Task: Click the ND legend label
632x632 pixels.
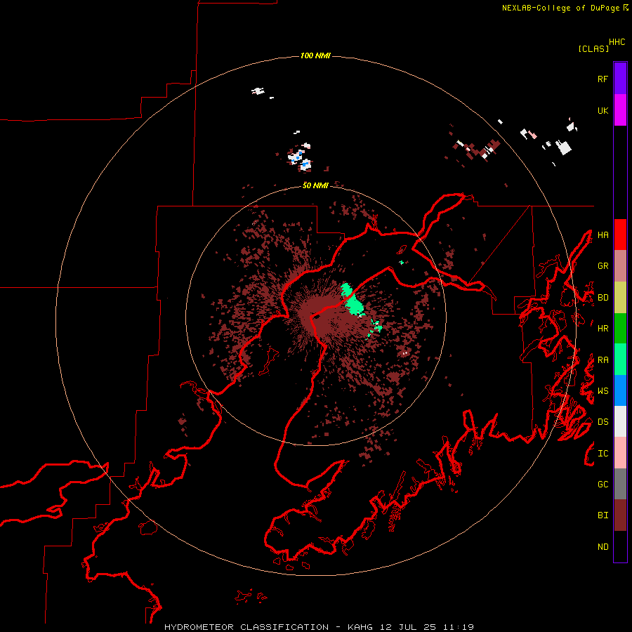Action: (x=603, y=547)
